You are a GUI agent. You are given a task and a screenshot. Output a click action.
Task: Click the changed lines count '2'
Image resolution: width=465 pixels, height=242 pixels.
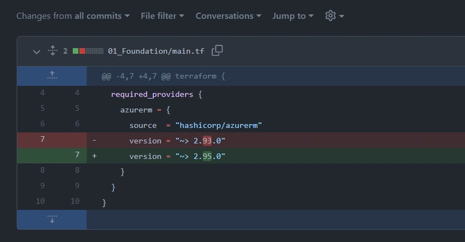[x=65, y=51]
